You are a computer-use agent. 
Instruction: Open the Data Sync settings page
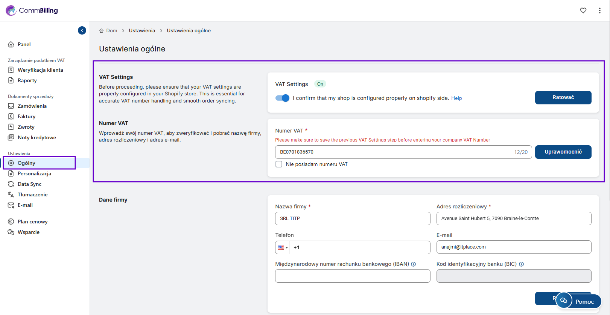click(29, 184)
